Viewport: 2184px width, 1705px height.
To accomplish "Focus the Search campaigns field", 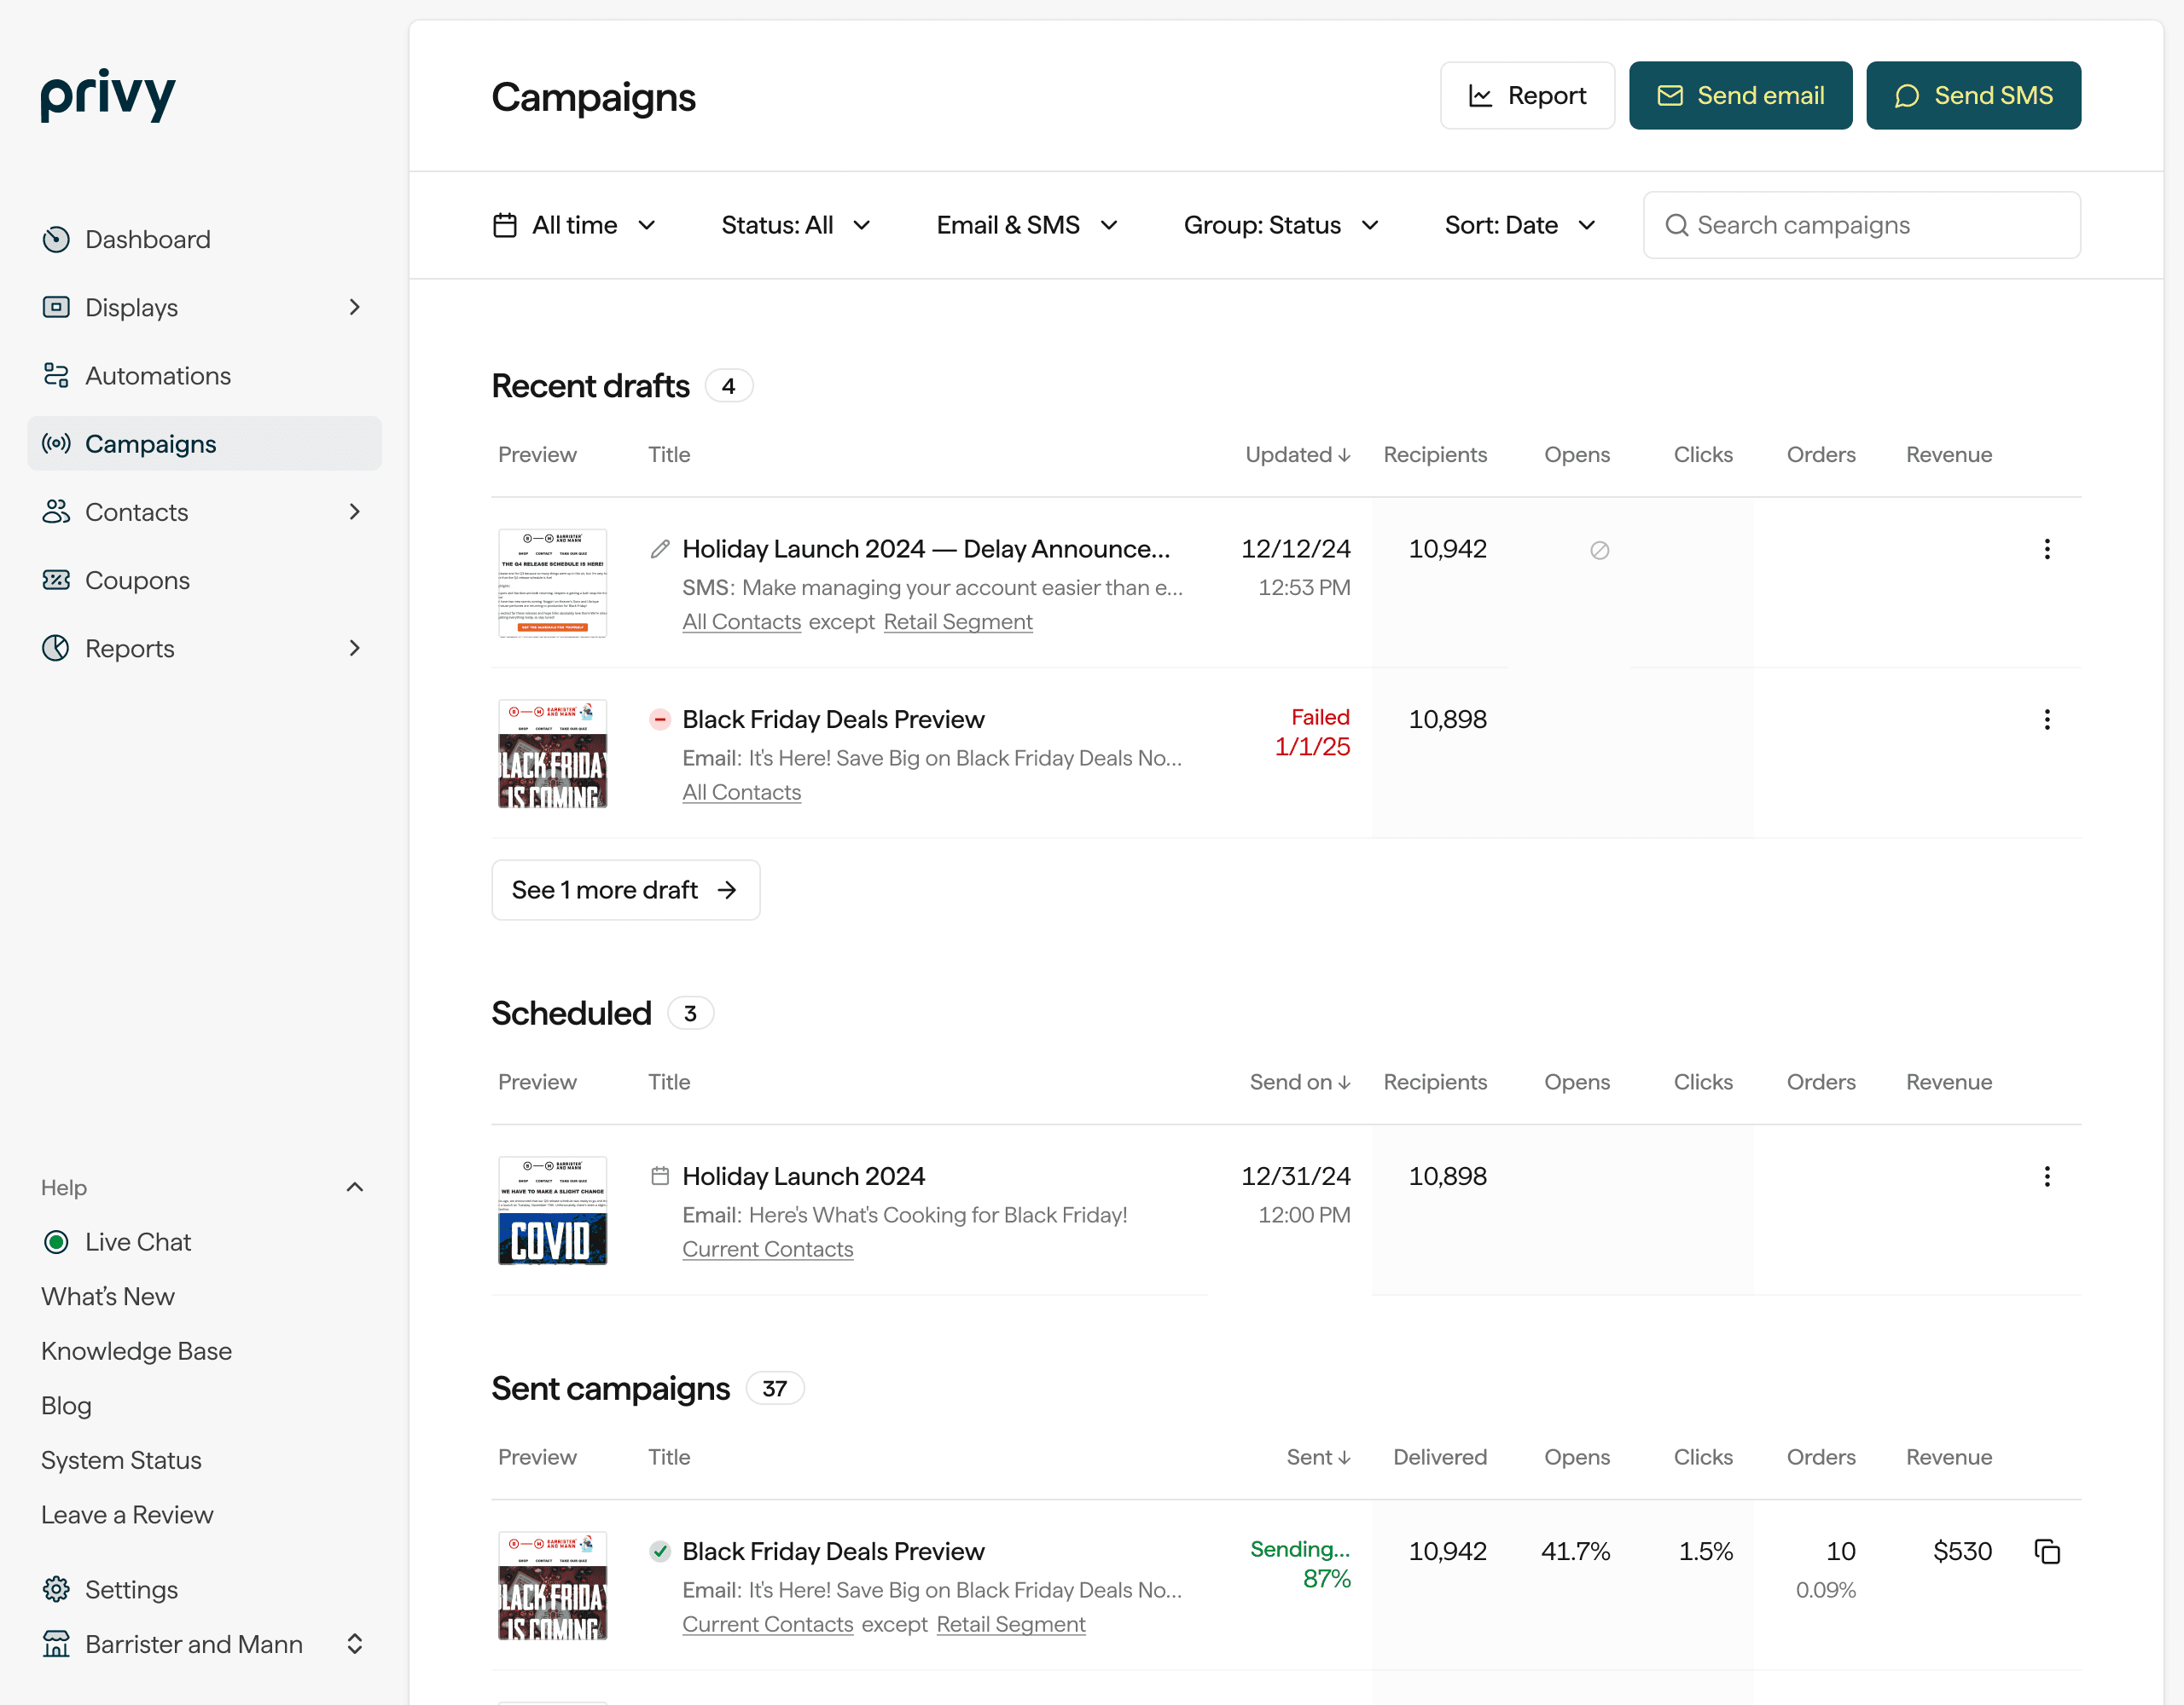I will point(1861,225).
